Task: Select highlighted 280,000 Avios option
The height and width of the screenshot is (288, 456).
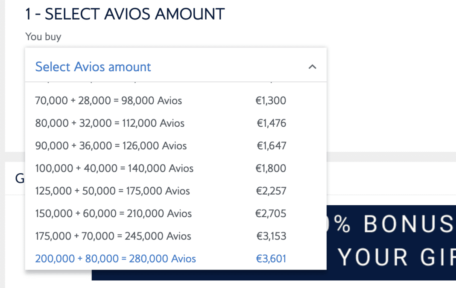Action: [x=175, y=259]
